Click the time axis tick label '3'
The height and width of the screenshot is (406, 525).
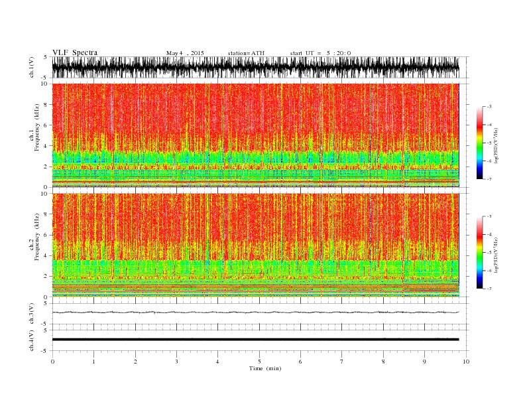(x=176, y=362)
